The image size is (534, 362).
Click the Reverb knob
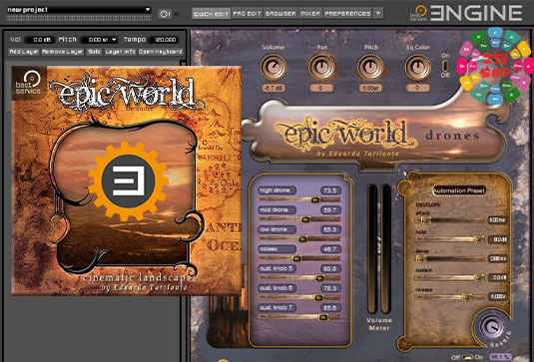tap(492, 327)
